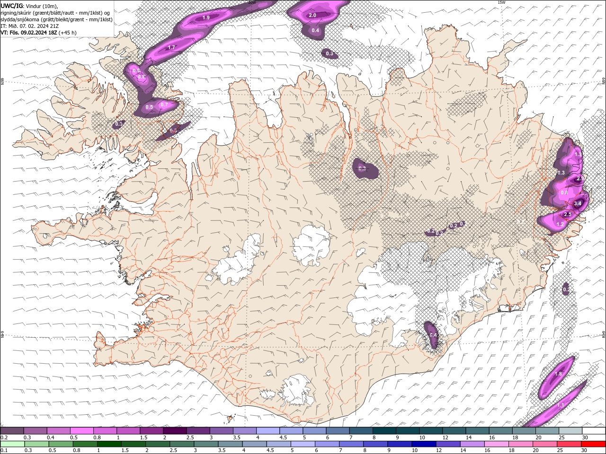606x454 pixels.
Task: Click the 1.2 snowfall value in the east fjords
Action: (x=560, y=224)
